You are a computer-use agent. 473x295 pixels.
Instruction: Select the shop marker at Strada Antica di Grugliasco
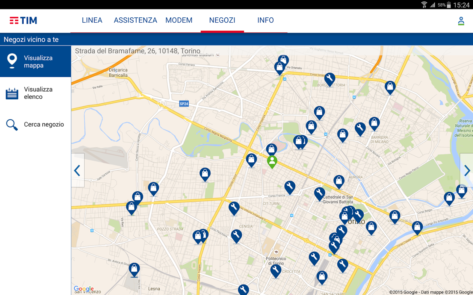point(134,269)
